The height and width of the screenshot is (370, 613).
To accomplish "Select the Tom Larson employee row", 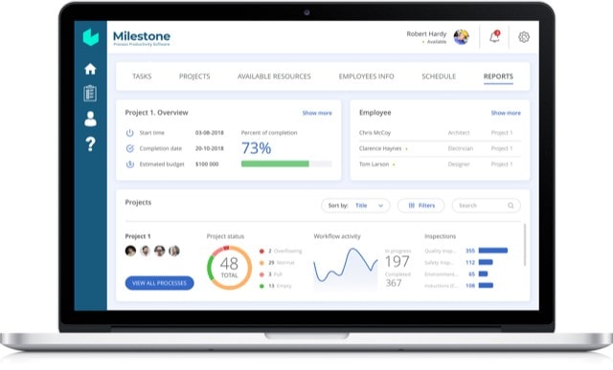I will (x=440, y=164).
